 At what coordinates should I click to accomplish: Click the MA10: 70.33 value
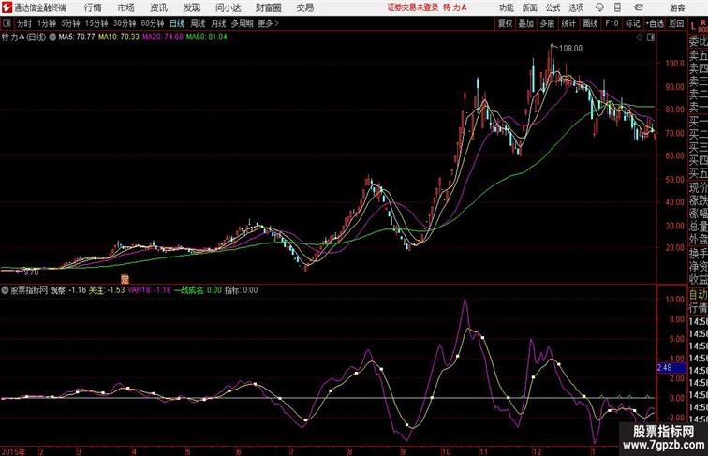coord(119,37)
